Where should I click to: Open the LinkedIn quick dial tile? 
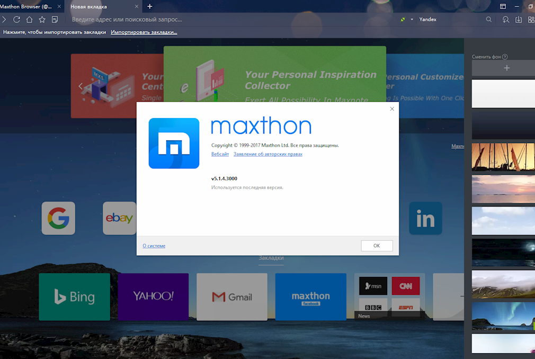pos(425,218)
